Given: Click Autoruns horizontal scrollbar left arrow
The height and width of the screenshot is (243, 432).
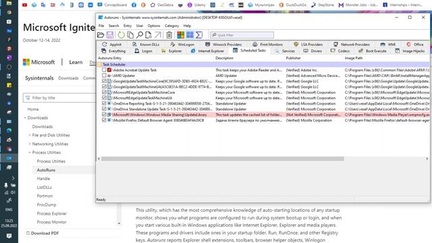Looking at the screenshot, I should click(x=99, y=159).
